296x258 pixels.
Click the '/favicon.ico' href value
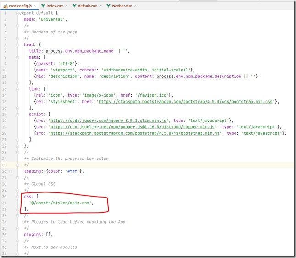point(152,95)
